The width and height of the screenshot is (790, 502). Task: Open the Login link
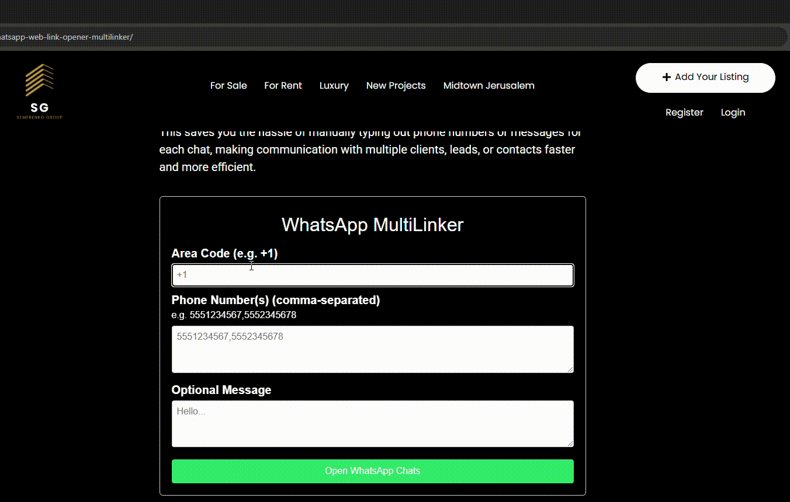point(733,112)
